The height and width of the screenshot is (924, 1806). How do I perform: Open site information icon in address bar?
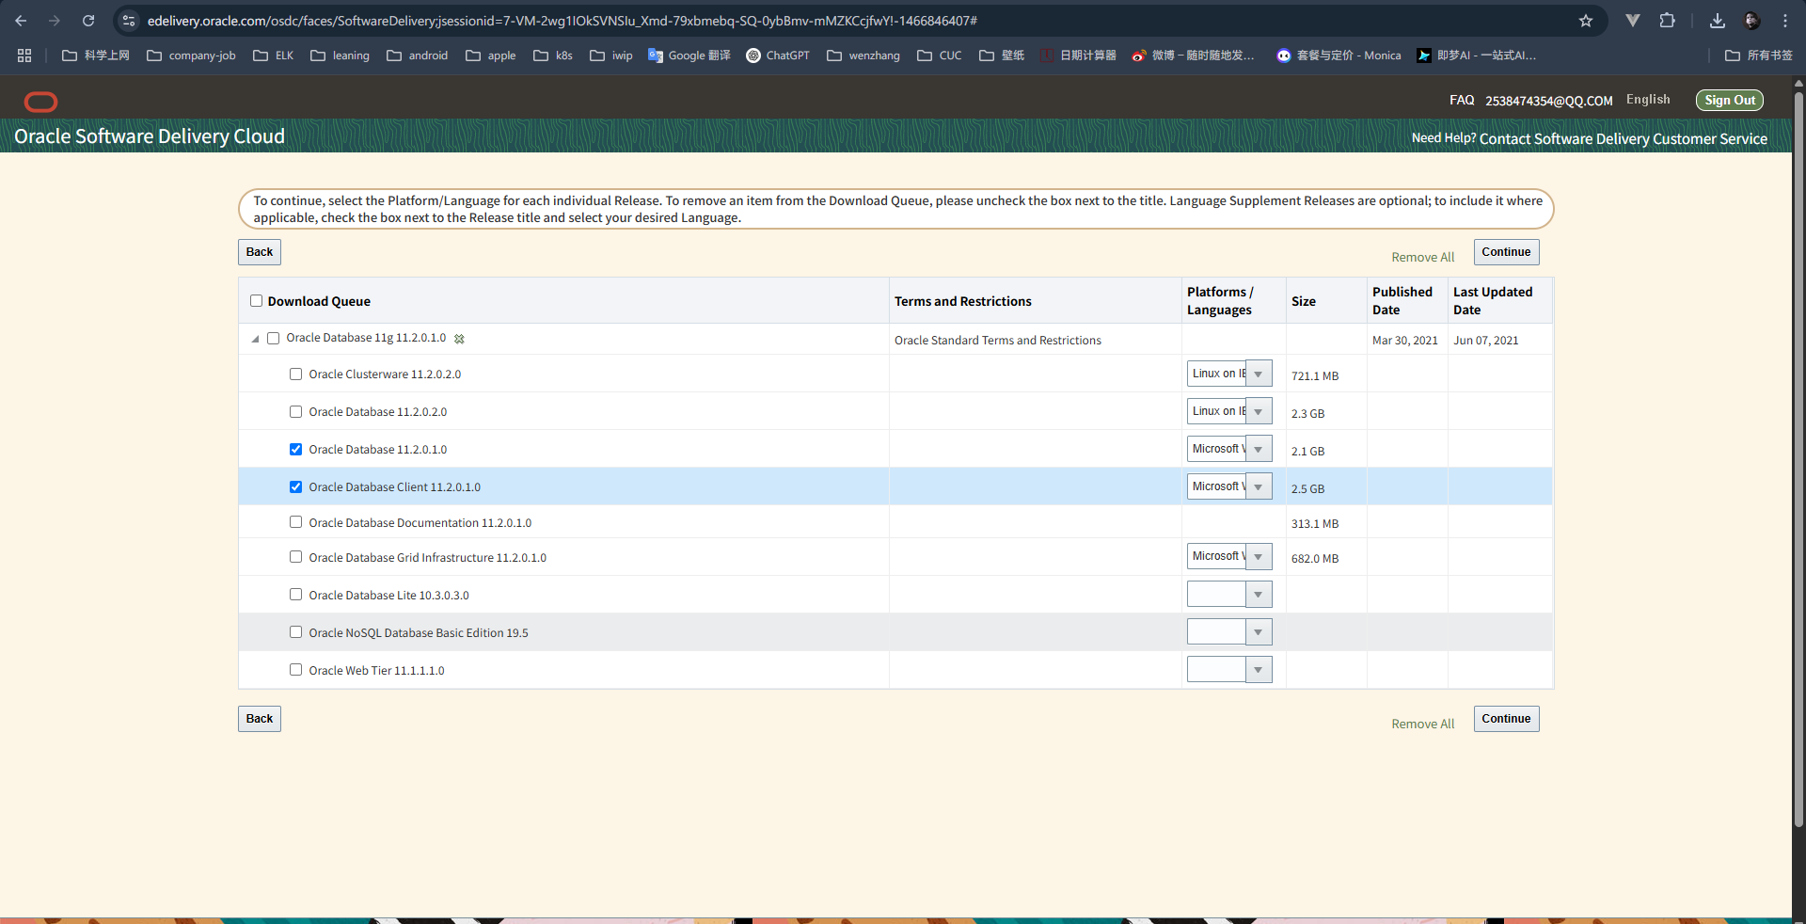[129, 21]
